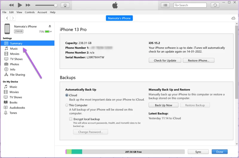Image resolution: width=239 pixels, height=158 pixels.
Task: Click the Latest Backup time text
Action: 165,118
